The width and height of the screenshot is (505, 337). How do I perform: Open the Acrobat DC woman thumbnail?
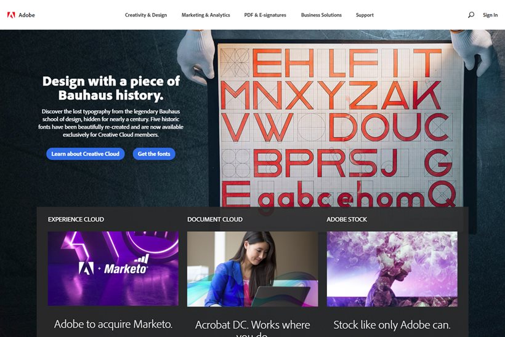pyautogui.click(x=252, y=269)
